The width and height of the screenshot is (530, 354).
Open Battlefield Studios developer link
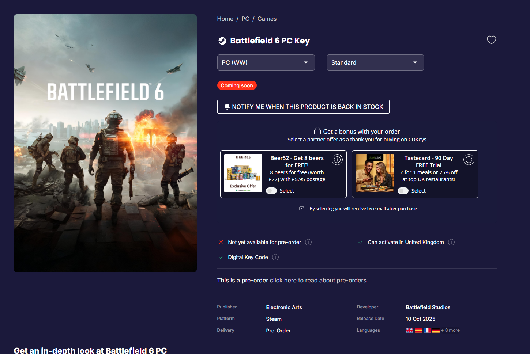428,307
